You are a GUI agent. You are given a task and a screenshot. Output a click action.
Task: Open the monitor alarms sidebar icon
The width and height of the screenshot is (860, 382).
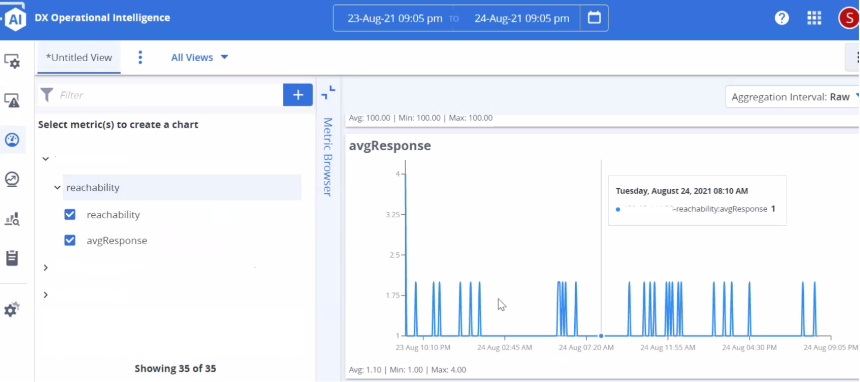tap(12, 100)
